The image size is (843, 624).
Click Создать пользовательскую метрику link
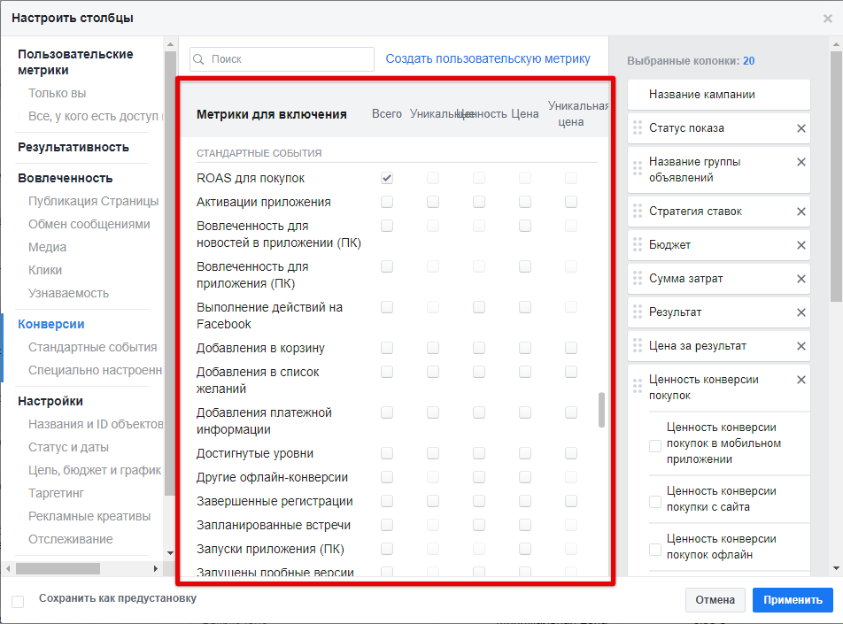[488, 58]
